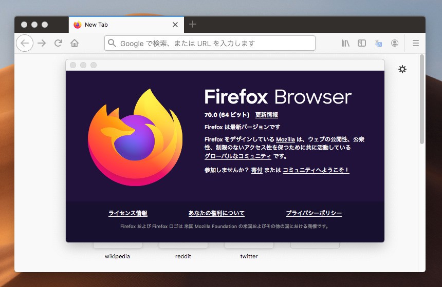Click the forward navigation arrow
This screenshot has height=287, width=442.
42,43
